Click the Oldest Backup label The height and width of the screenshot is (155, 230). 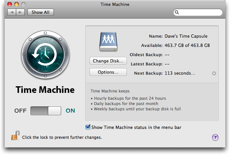(146, 55)
